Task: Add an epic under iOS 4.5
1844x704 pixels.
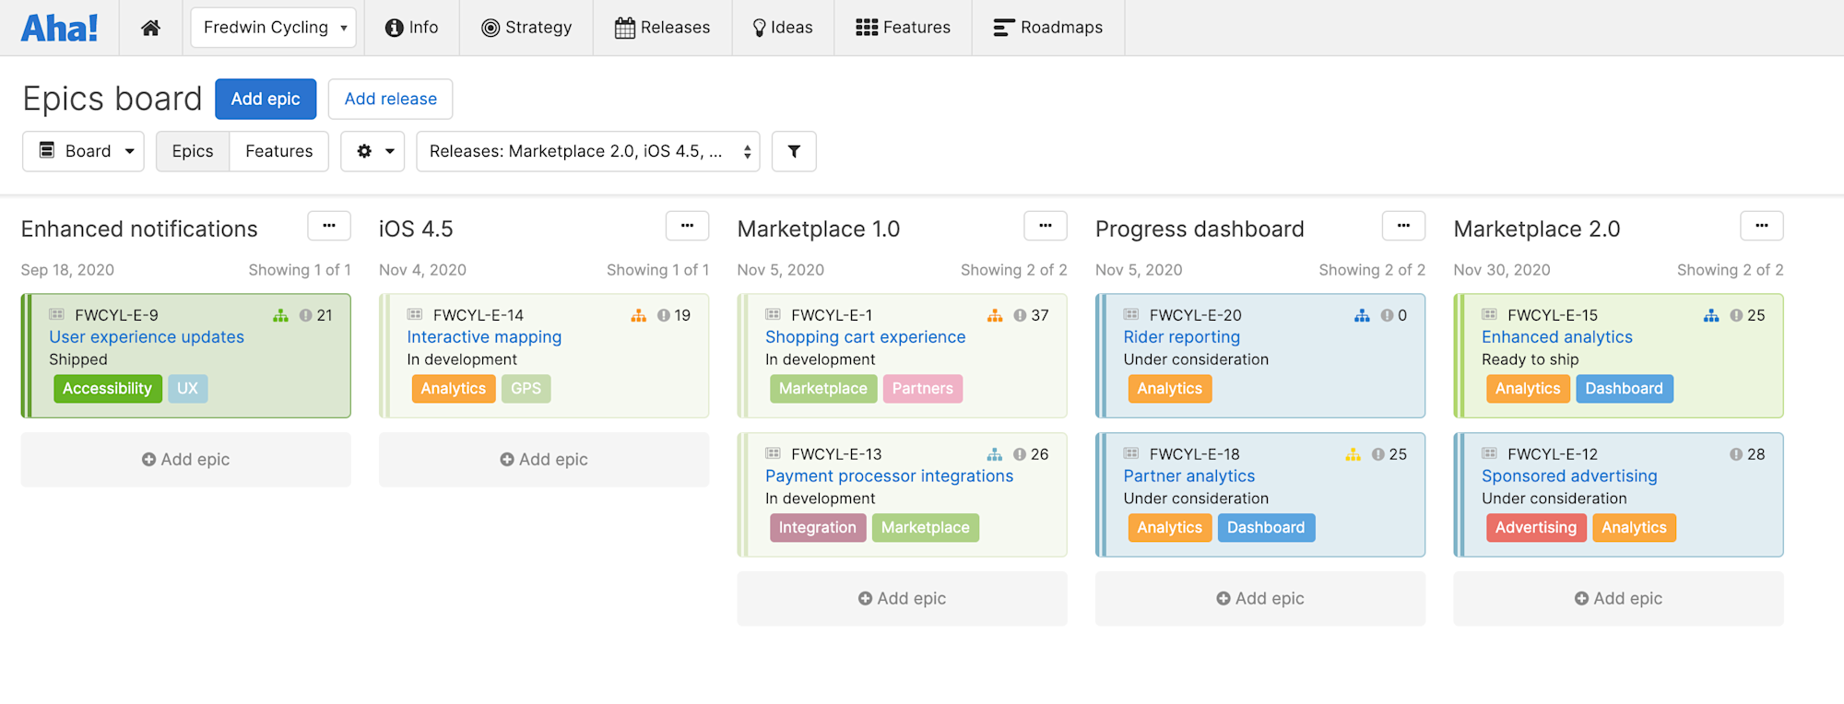Action: [544, 460]
